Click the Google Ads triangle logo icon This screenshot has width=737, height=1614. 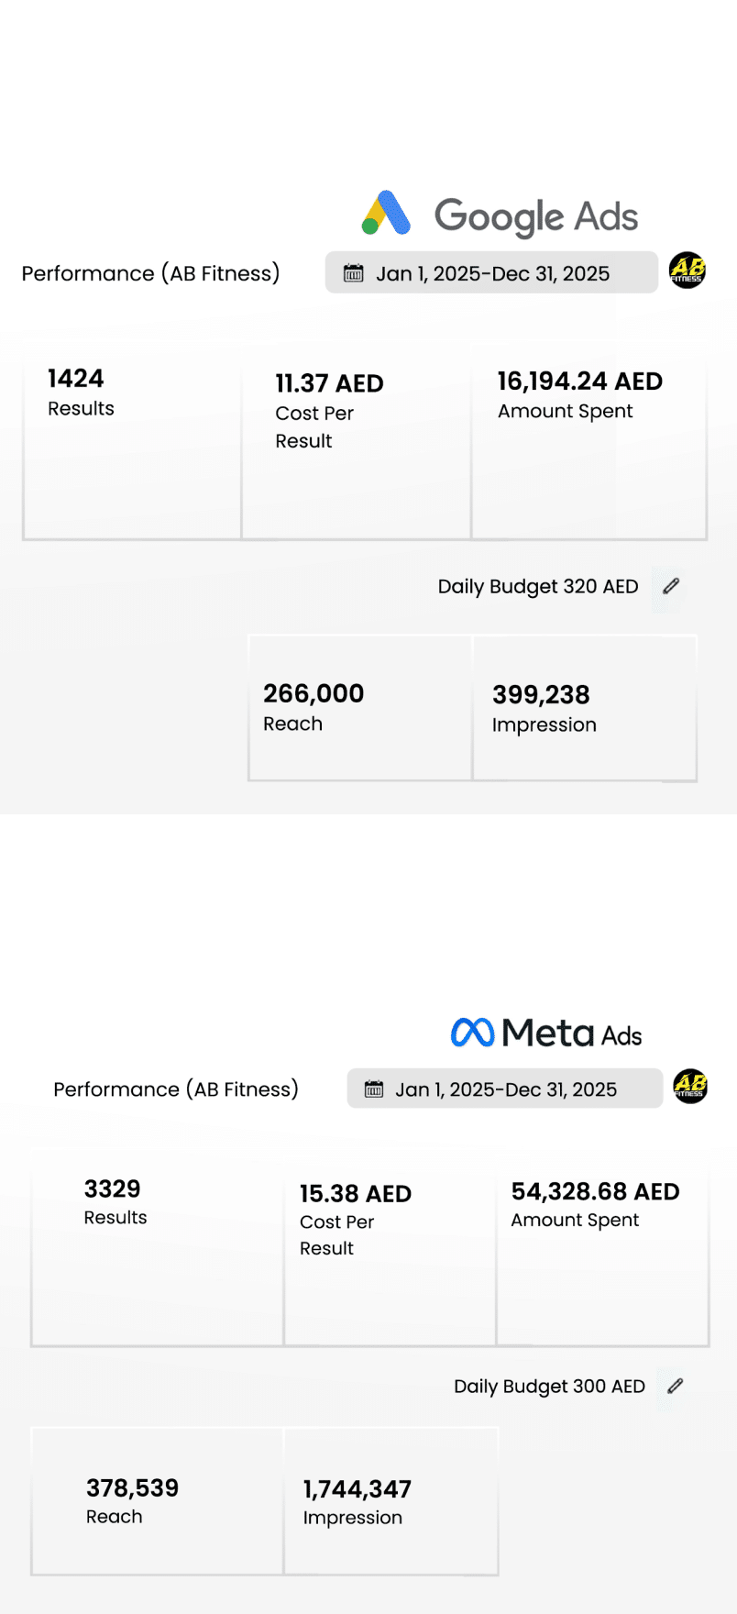[386, 214]
